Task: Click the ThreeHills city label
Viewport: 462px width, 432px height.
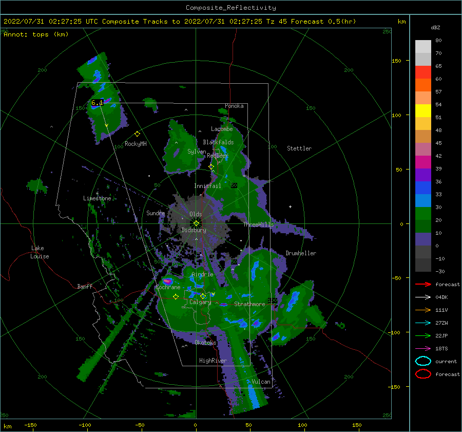Action: [x=258, y=224]
